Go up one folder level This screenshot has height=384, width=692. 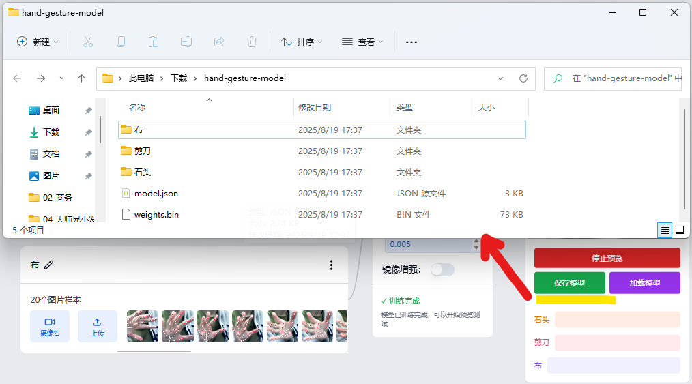82,78
